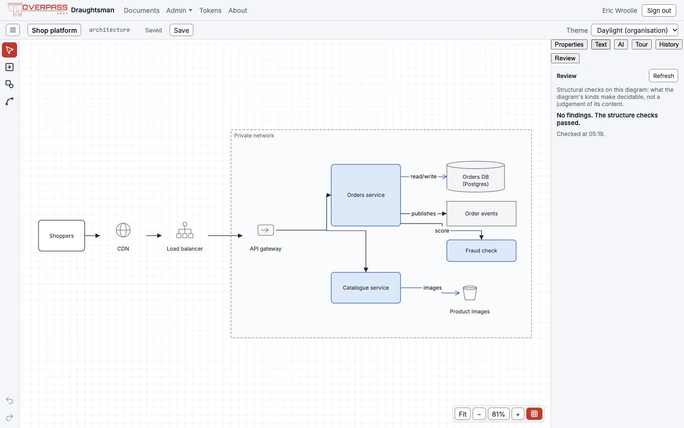Go to the Tokens page
684x428 pixels.
[x=210, y=10]
